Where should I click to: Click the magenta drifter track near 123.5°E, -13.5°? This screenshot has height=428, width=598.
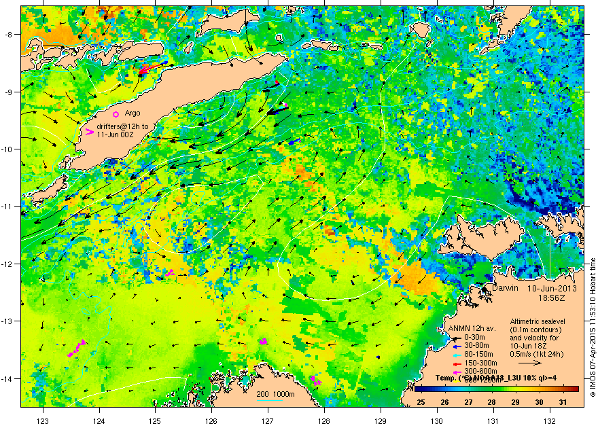tap(76, 349)
